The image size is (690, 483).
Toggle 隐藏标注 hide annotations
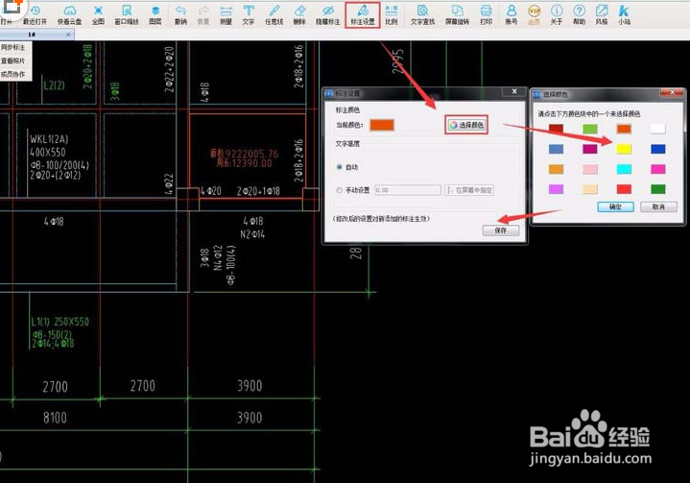[x=328, y=14]
